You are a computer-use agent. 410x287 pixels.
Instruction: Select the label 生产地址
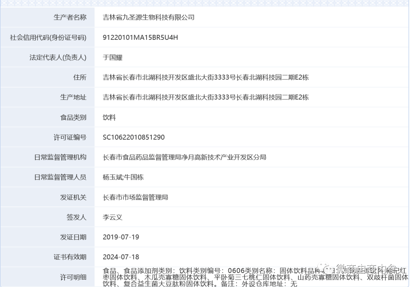pos(73,97)
